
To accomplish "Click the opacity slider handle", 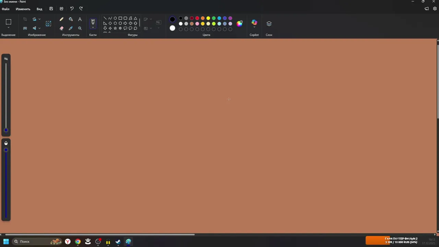I will click(6, 150).
